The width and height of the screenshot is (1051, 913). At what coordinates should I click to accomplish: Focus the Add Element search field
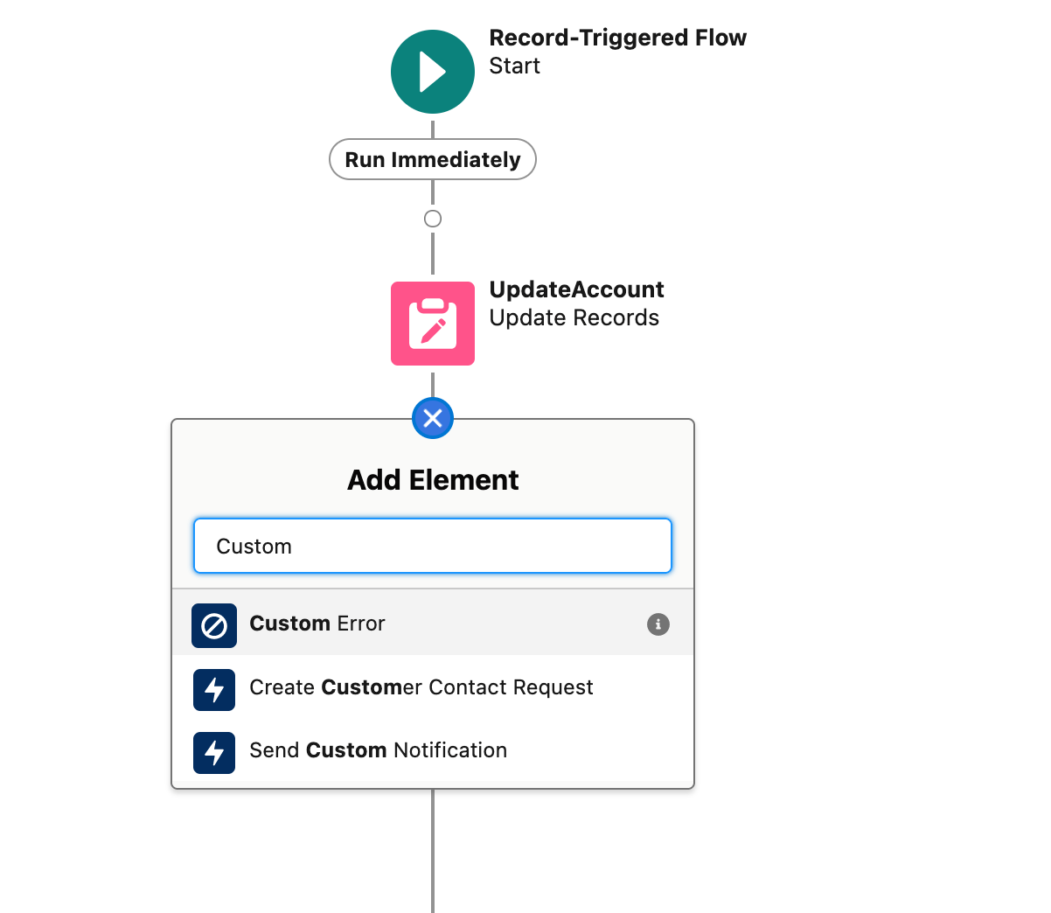[432, 547]
